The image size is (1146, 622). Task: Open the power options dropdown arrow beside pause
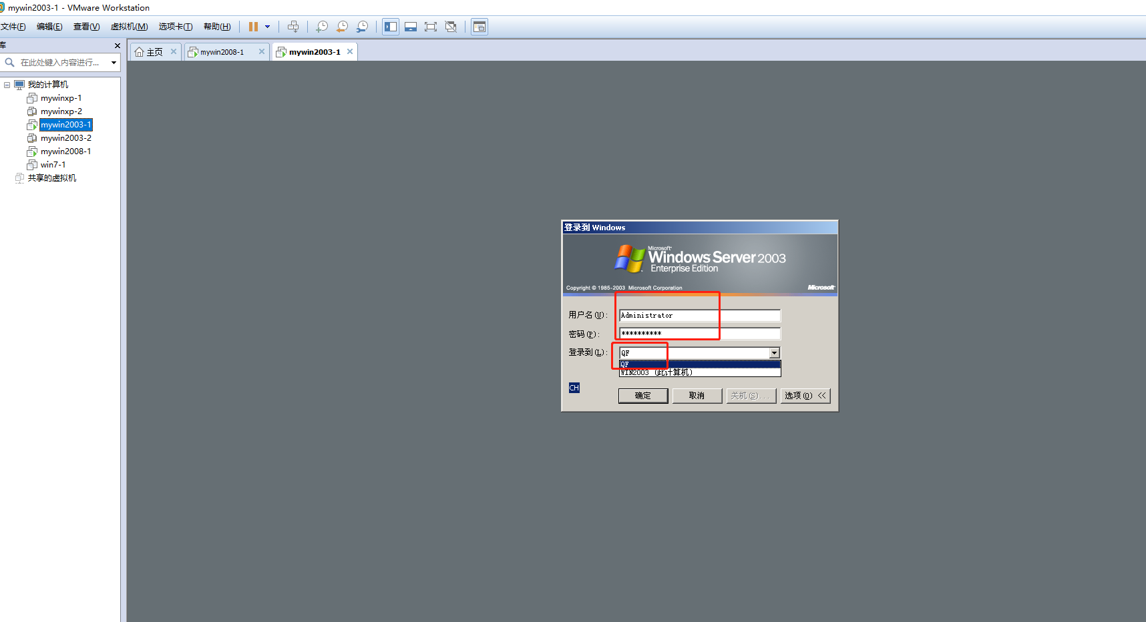click(x=268, y=27)
